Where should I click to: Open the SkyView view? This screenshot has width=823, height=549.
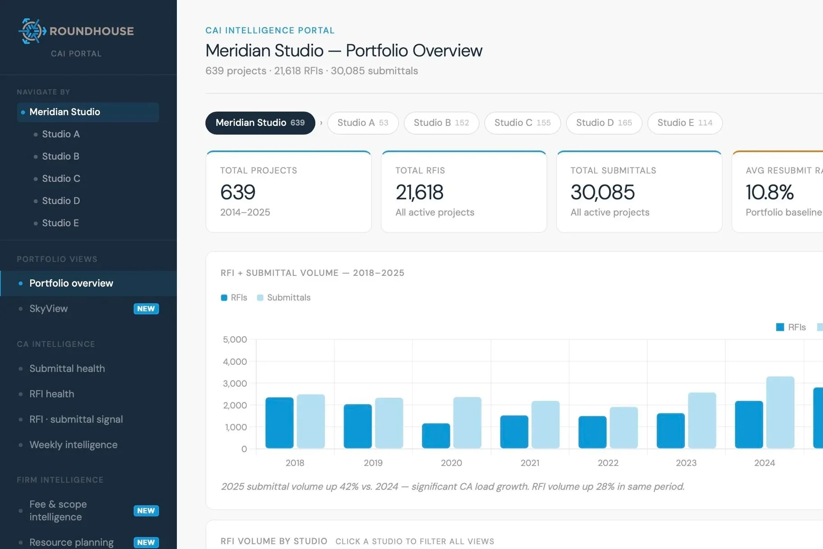coord(49,309)
